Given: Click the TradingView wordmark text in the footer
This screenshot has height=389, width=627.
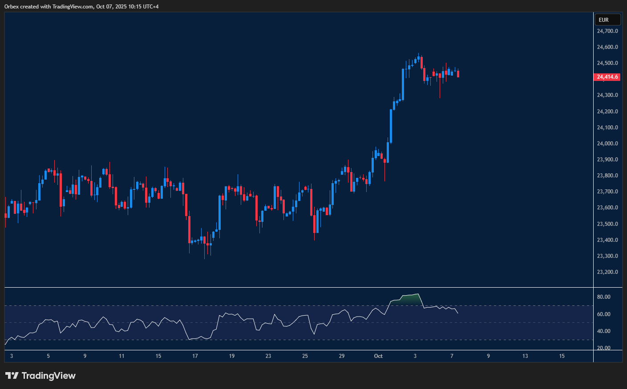Looking at the screenshot, I should (x=49, y=376).
